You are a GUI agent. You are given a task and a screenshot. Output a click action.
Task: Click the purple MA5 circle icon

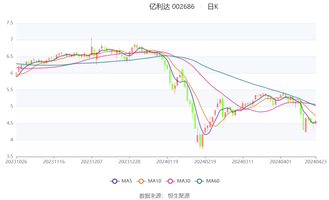115,181
